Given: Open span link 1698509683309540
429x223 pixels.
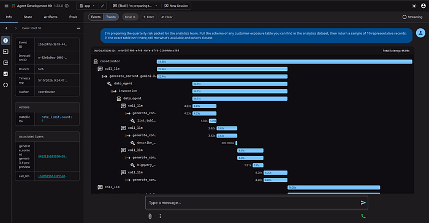Looking at the screenshot, I should pyautogui.click(x=52, y=176).
